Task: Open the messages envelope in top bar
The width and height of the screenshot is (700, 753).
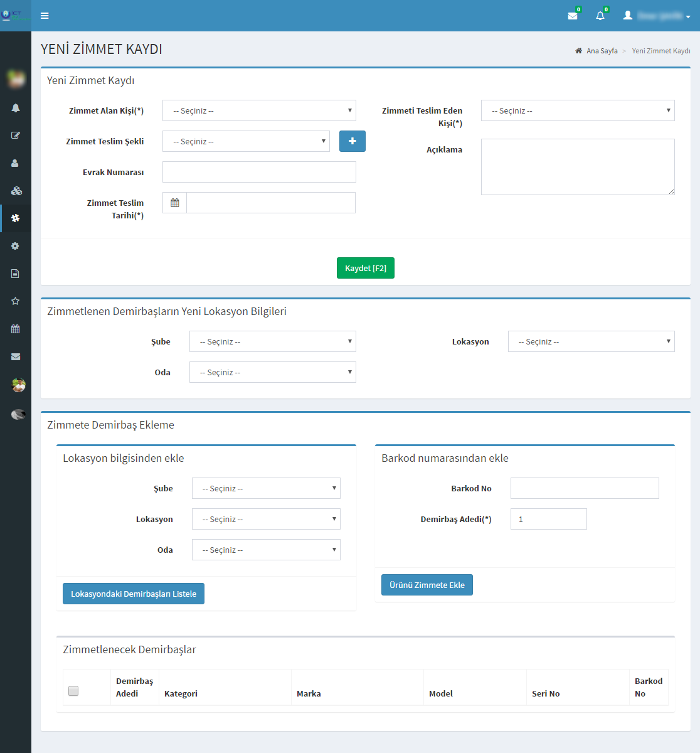Action: [573, 16]
